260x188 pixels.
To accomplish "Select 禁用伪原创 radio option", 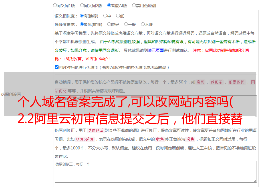I will coord(134,5).
